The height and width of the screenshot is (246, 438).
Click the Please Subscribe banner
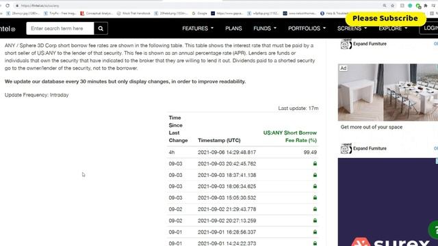(385, 18)
